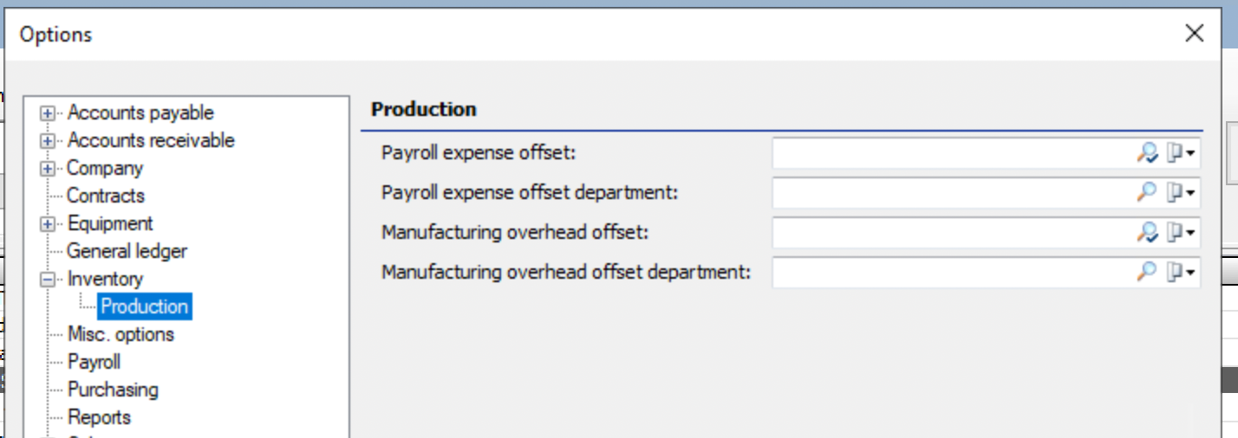Screen dimensions: 1238x438
Task: Select Contracts in options tree
Action: [106, 196]
